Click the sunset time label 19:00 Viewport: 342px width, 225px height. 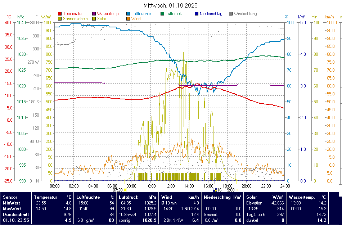pos(229,190)
